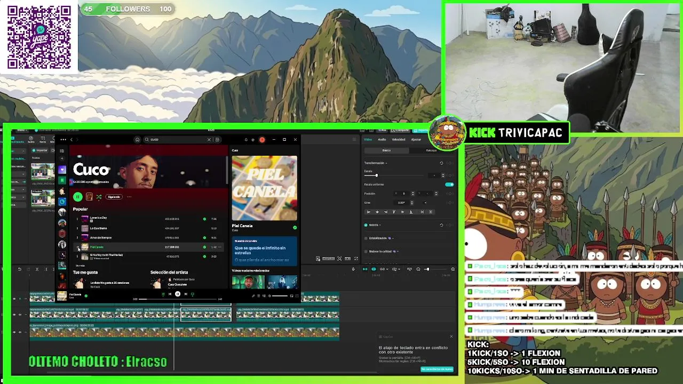Screen dimensions: 683x384
Task: Click align center horizontally icon
Action: pyautogui.click(x=377, y=212)
